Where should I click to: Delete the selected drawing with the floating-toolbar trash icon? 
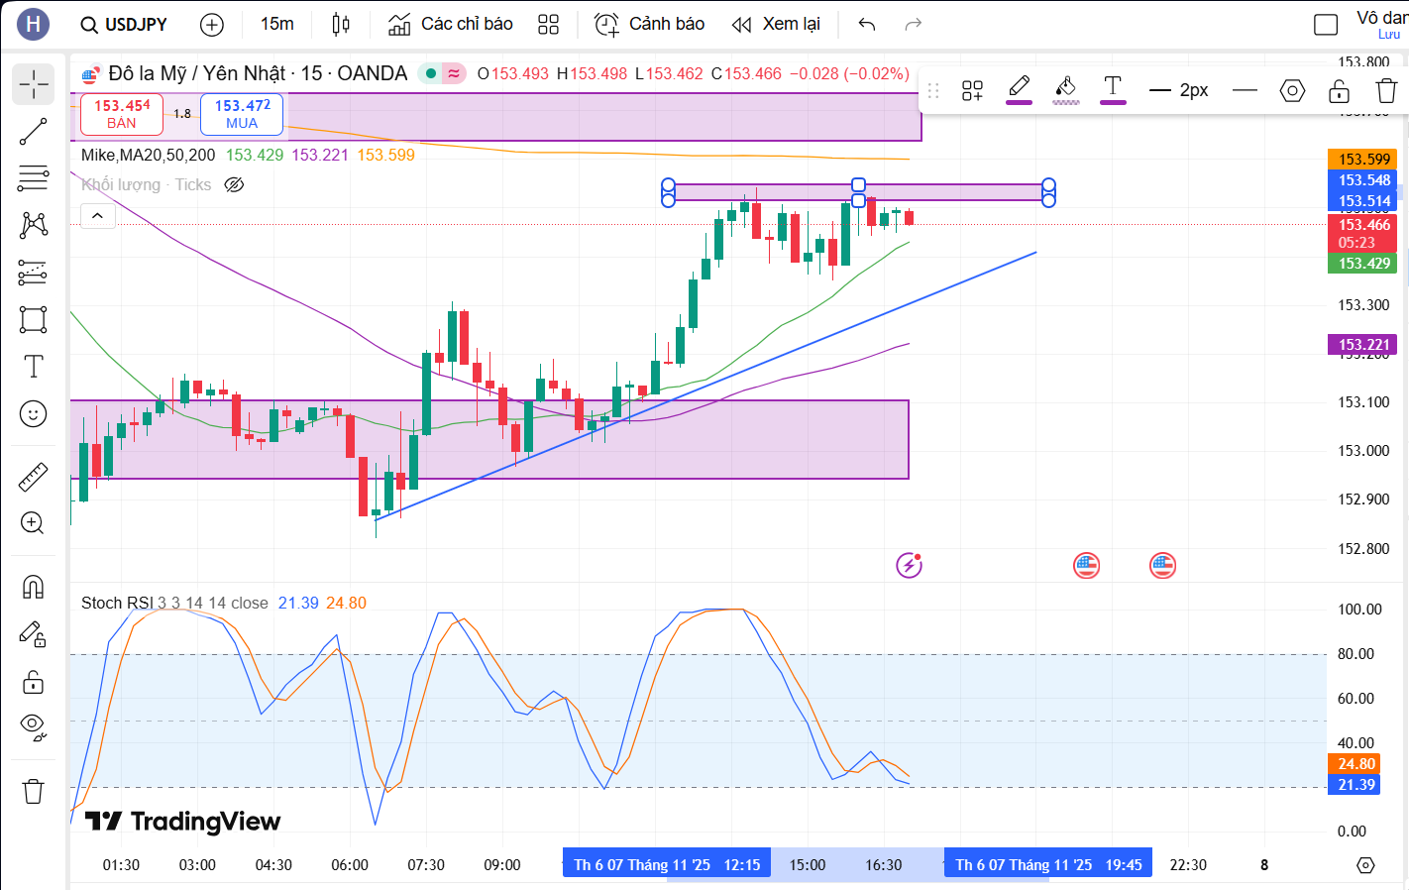point(1387,91)
